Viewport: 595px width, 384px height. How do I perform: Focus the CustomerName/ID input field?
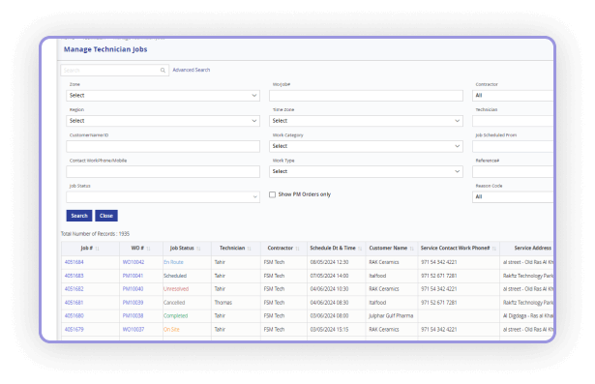[x=163, y=146]
